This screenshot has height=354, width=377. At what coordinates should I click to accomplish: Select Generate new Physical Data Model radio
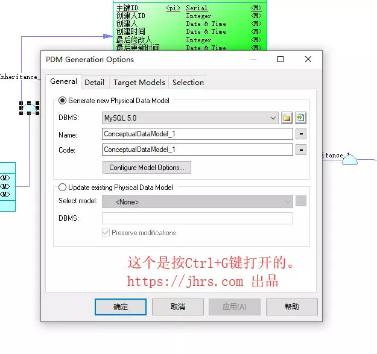[62, 101]
